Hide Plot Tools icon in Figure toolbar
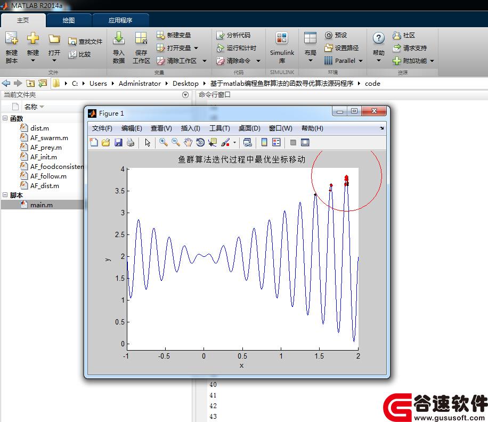Screen dimensions: 488x422 click(293, 142)
